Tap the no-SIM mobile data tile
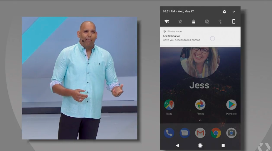This screenshot has width=272, height=151. point(180,21)
